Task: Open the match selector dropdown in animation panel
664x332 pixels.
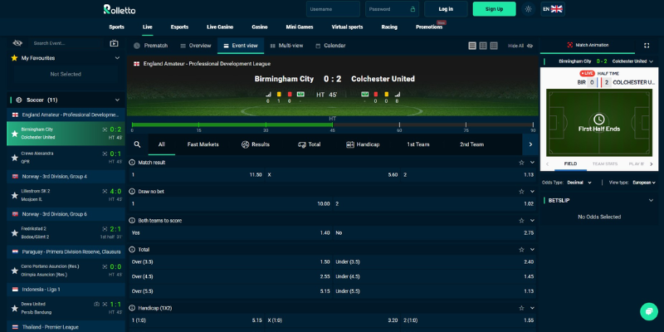Action: point(651,61)
